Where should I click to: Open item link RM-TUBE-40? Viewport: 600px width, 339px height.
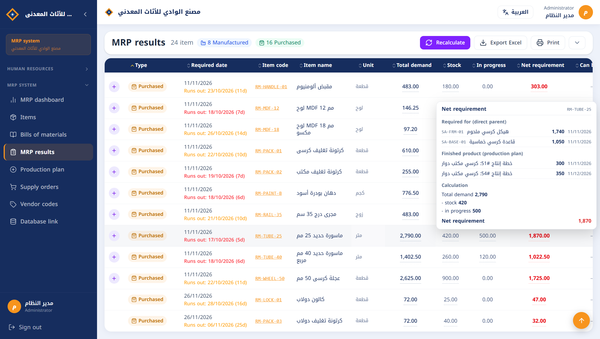268,257
